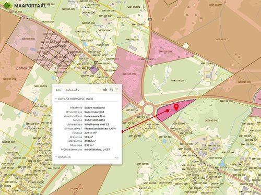
Task: Click the red dot on highlighted parcel
Action: [x=168, y=111]
